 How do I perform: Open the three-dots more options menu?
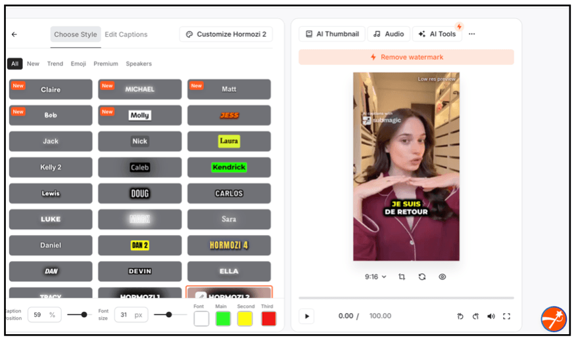click(471, 34)
